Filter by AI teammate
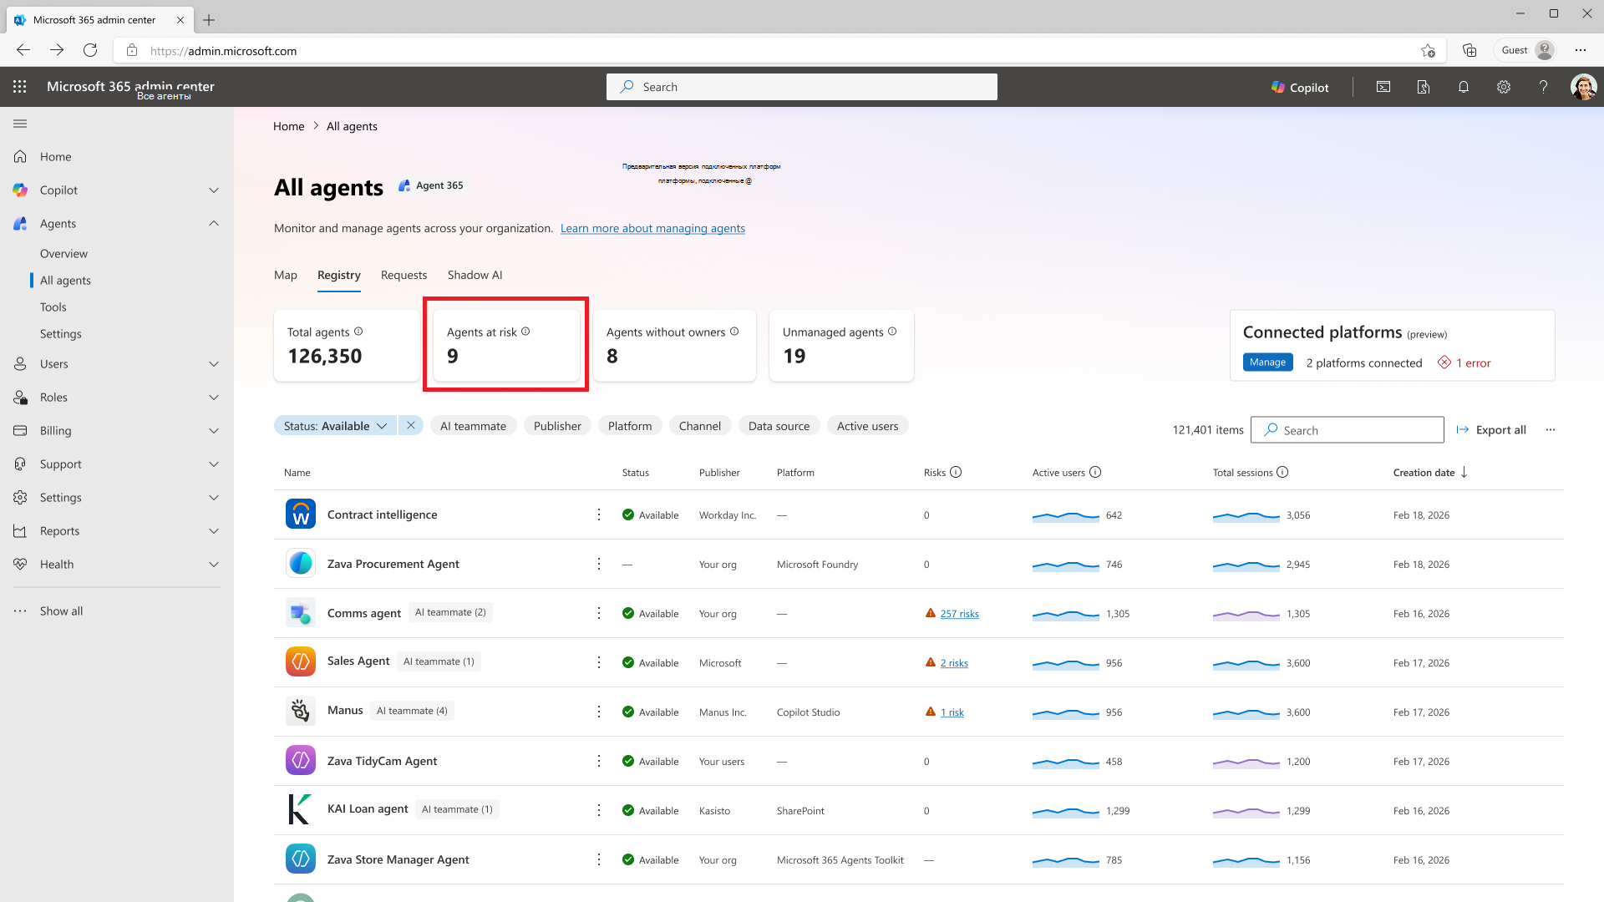Image resolution: width=1604 pixels, height=902 pixels. tap(473, 426)
